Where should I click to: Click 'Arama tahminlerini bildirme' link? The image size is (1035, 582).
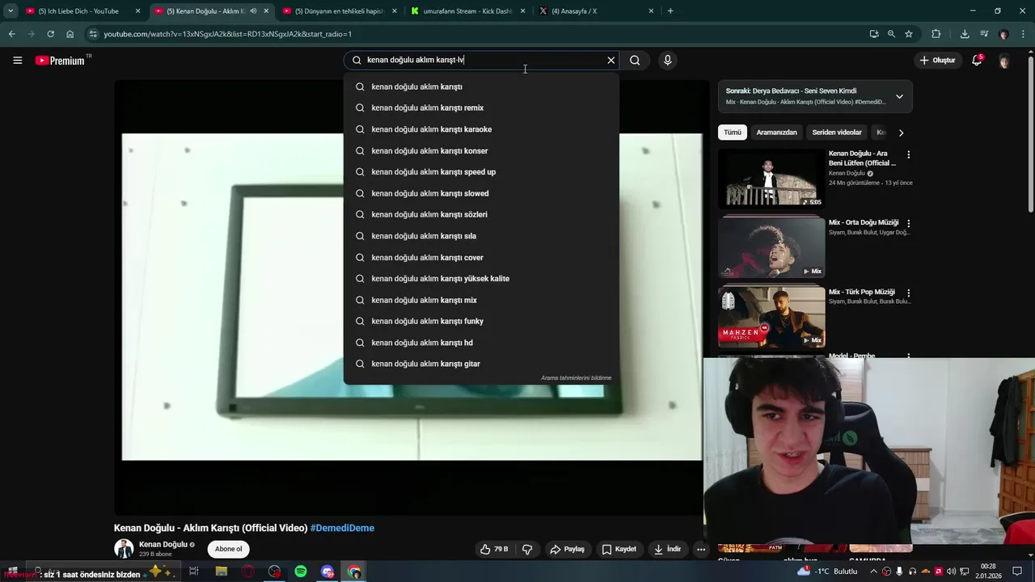tap(576, 378)
